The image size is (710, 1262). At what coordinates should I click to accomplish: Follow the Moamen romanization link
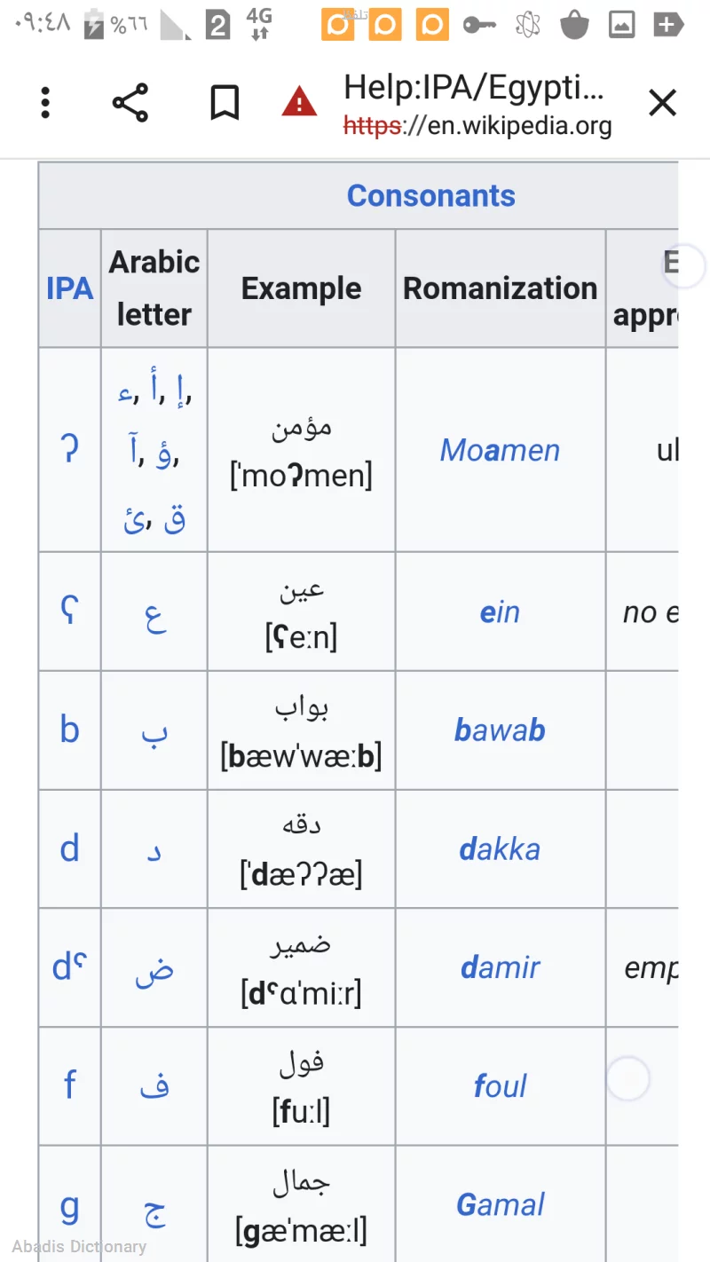point(500,450)
